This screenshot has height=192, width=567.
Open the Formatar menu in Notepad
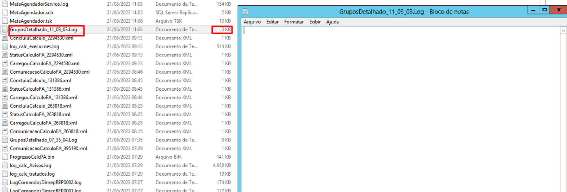point(294,22)
